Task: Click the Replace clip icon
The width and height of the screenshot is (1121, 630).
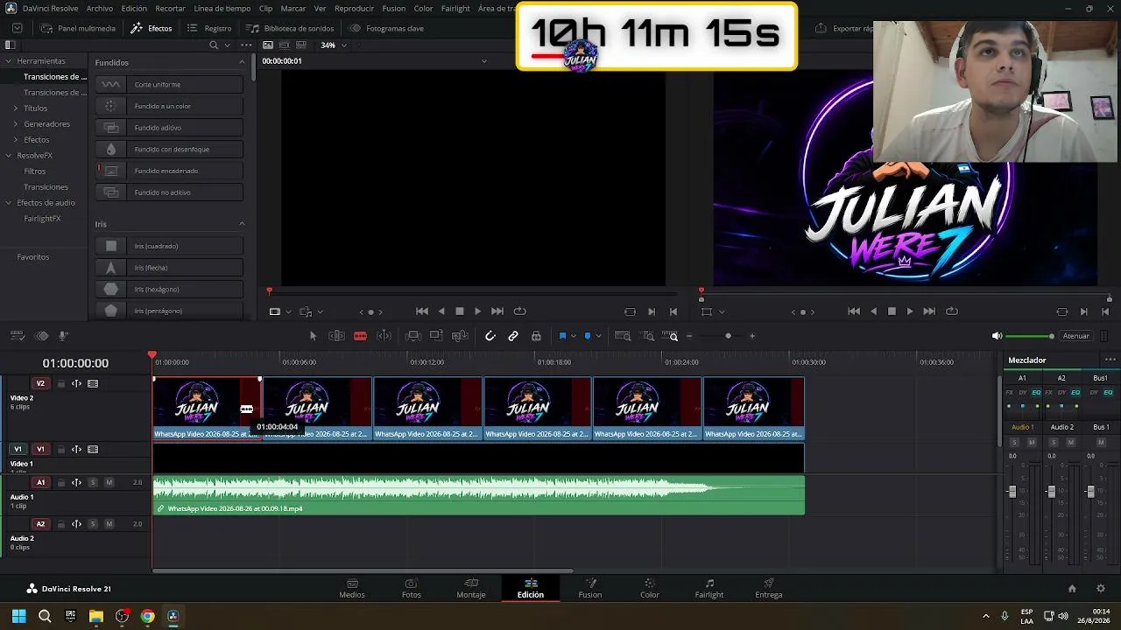Action: pos(460,336)
